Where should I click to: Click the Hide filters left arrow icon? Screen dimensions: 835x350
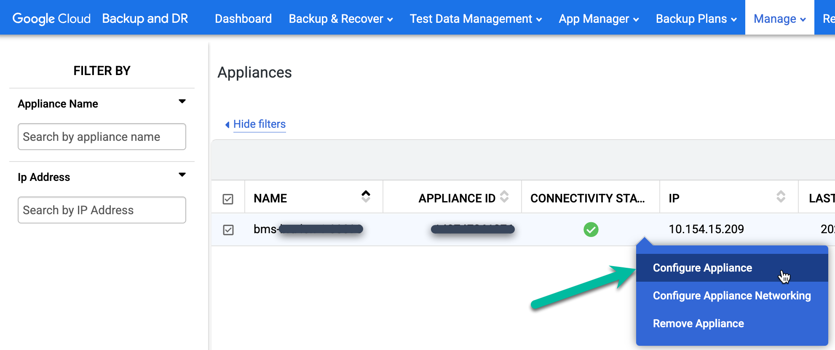point(227,124)
